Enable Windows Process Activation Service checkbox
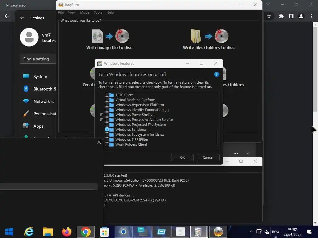The image size is (318, 238). point(107,119)
